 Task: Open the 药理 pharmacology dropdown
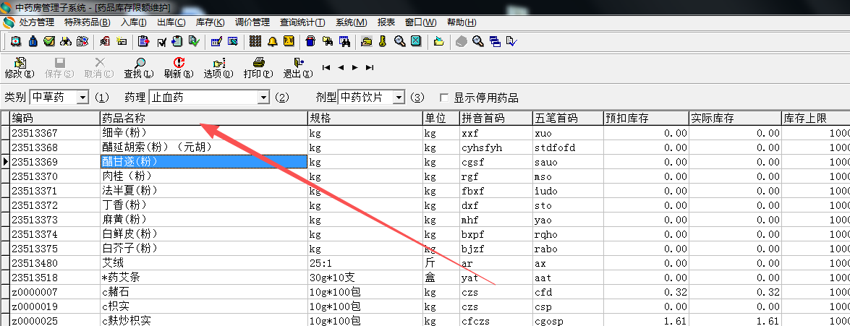(263, 98)
